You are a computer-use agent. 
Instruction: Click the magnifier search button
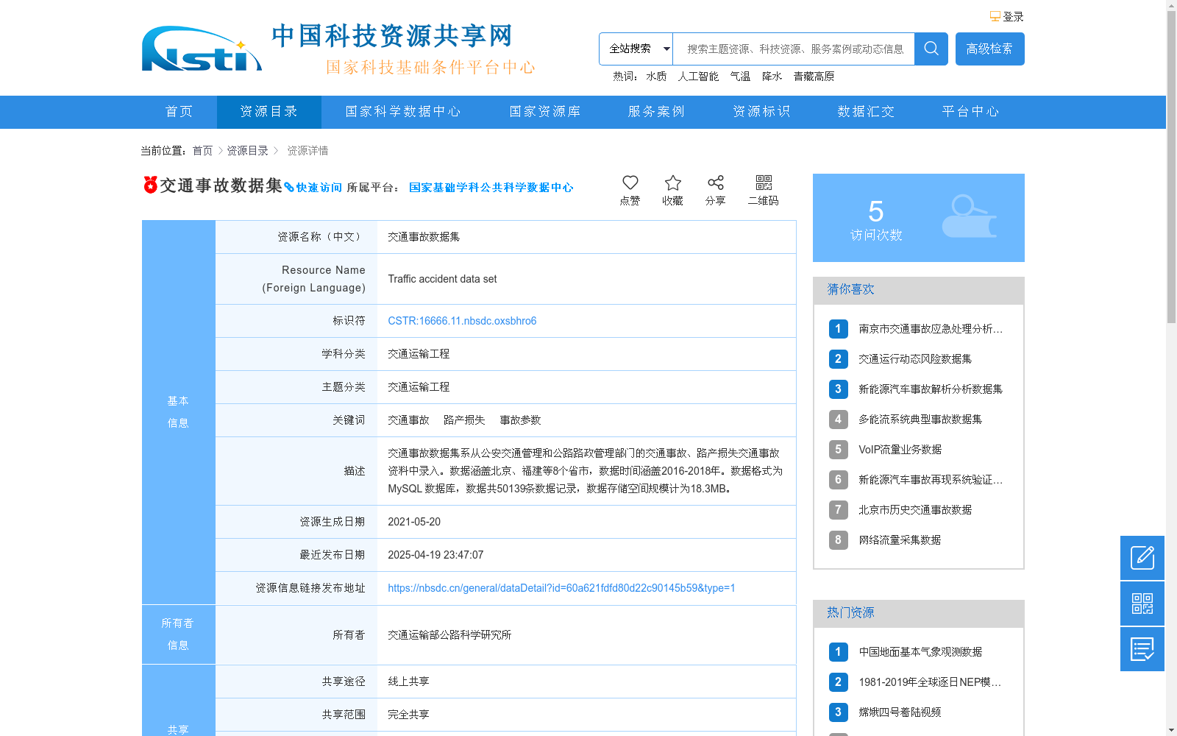pos(931,49)
